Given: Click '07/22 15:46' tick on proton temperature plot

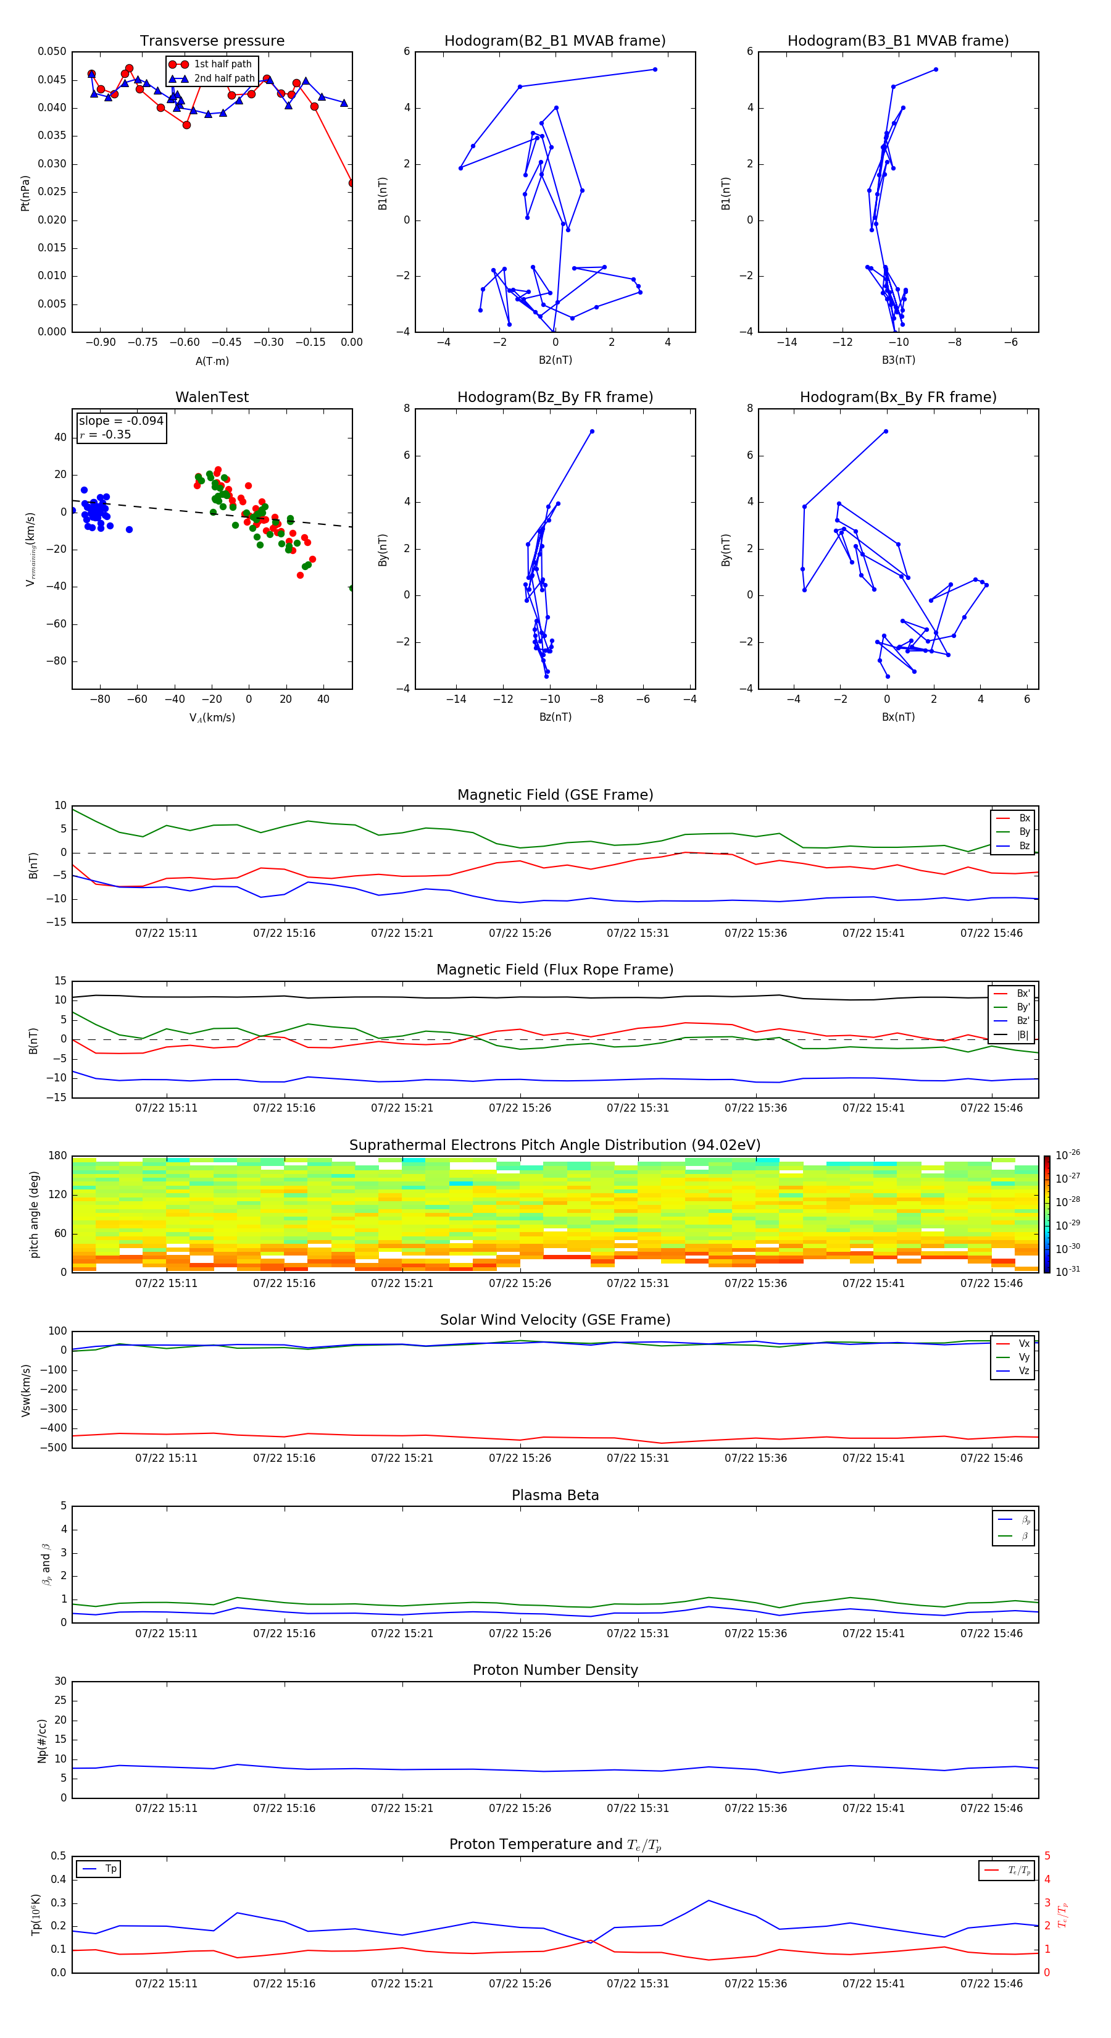Looking at the screenshot, I should click(x=991, y=1984).
